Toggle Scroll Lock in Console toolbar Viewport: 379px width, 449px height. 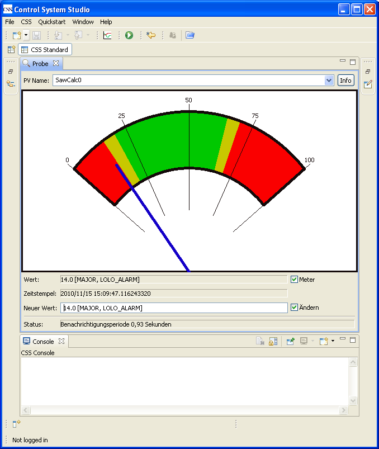pyautogui.click(x=273, y=341)
